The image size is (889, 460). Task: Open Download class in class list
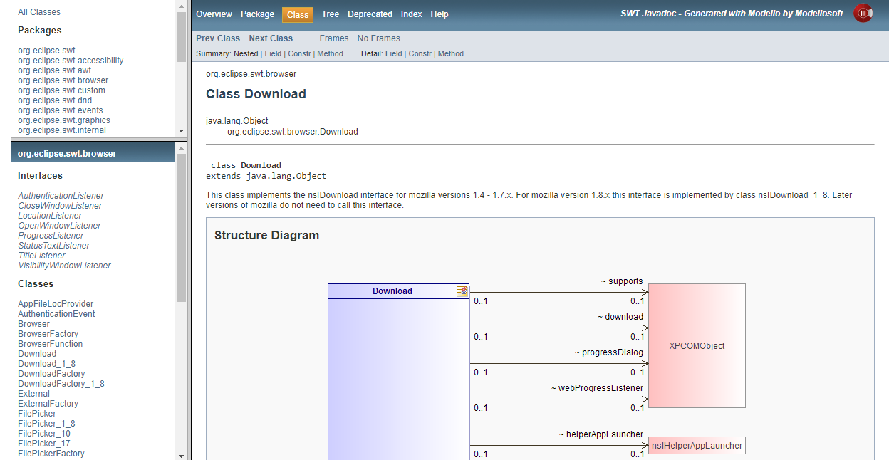coord(37,354)
